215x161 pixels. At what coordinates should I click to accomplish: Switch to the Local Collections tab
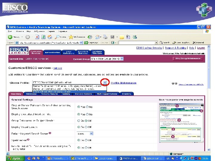click(69, 52)
